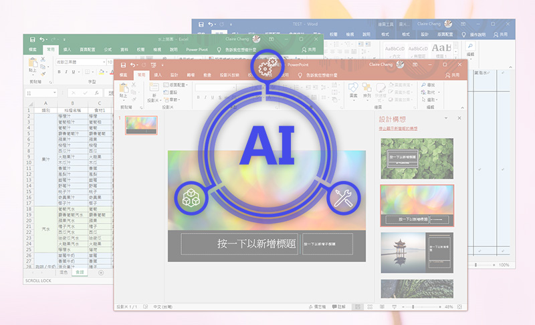
Task: Customize PowerPoint quick access toolbar dropdown
Action: click(163, 65)
